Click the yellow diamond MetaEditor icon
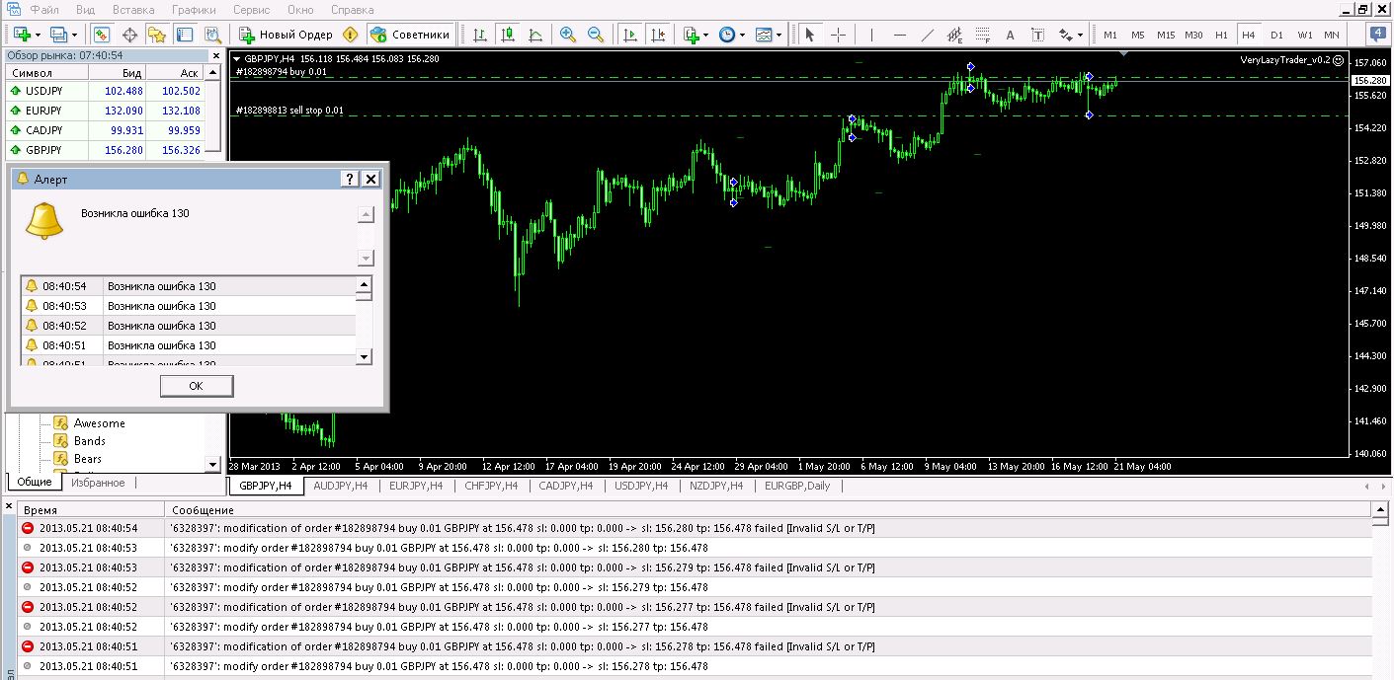The height and width of the screenshot is (680, 1394). click(x=351, y=35)
